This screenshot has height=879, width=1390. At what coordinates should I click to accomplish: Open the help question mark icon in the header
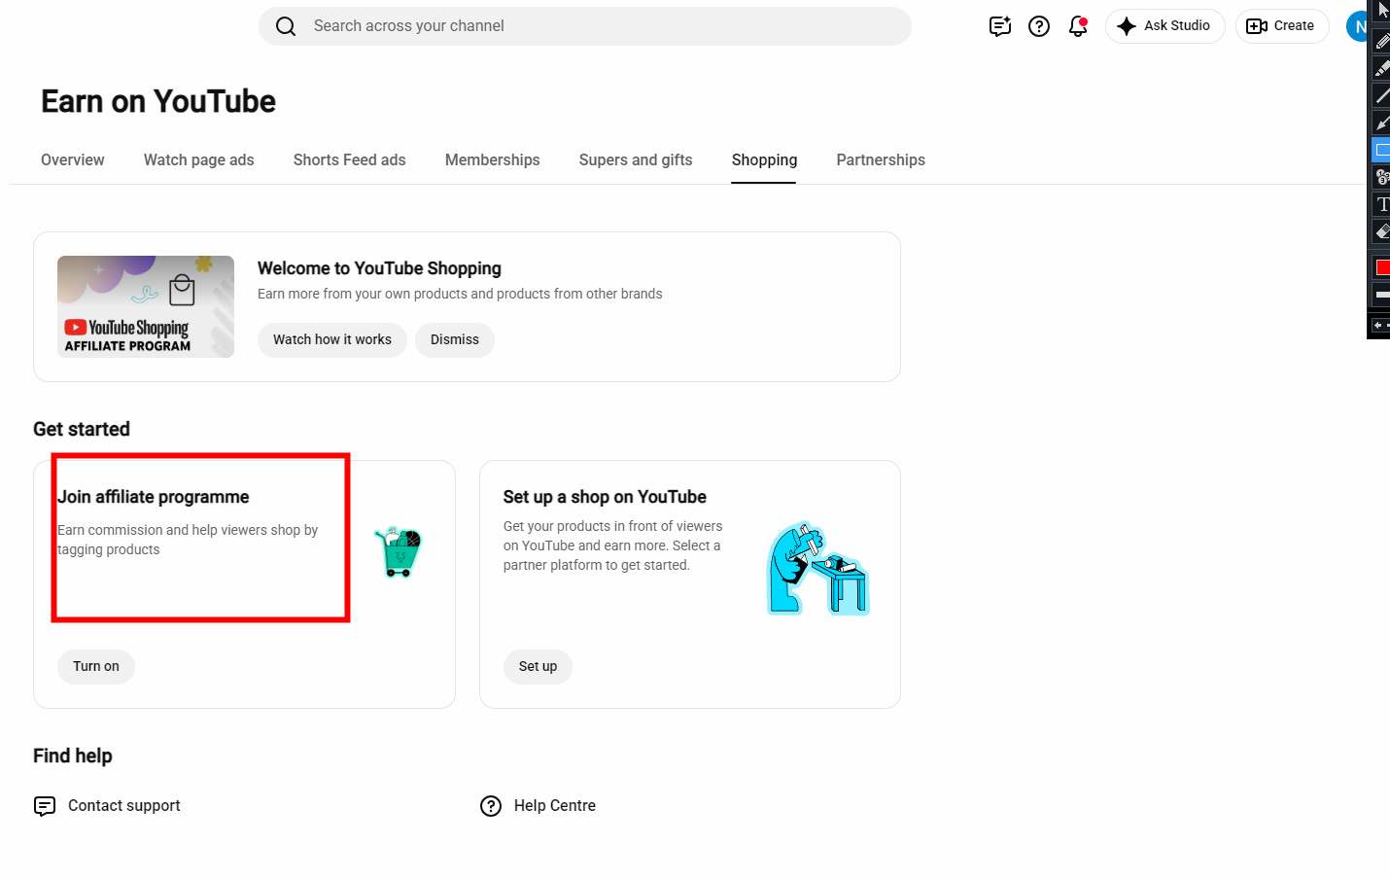pos(1039,26)
